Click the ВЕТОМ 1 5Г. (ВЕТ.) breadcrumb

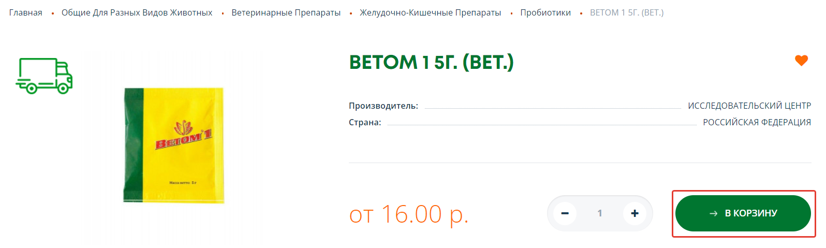coord(626,13)
